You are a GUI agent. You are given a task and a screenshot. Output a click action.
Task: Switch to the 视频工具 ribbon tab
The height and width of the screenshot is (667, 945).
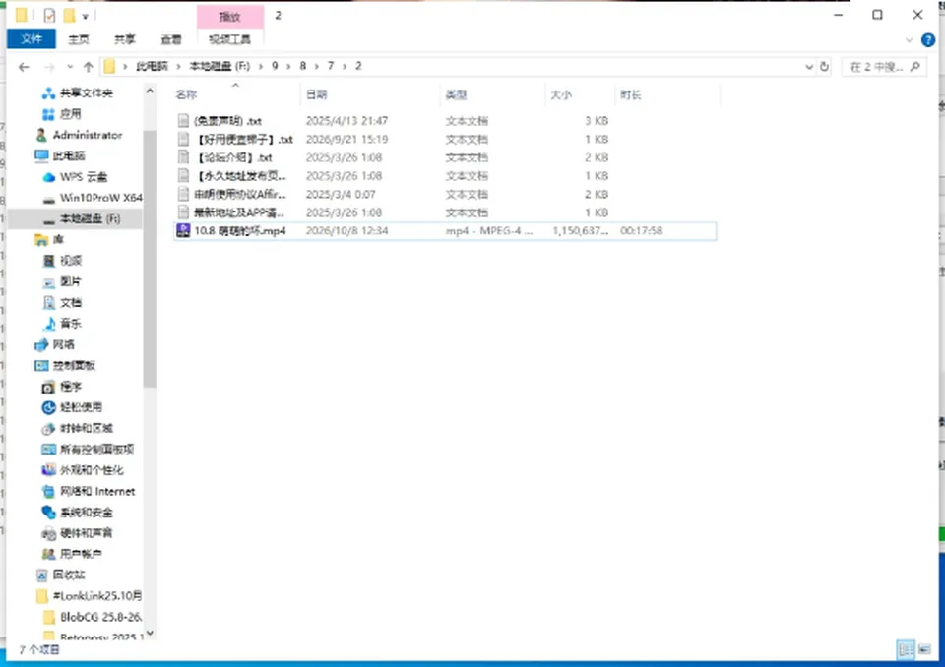coord(229,39)
